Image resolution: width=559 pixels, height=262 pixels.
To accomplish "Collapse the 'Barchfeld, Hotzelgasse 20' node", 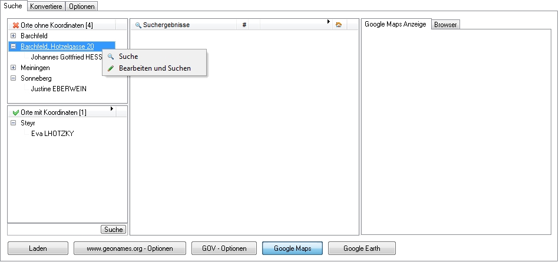I will point(14,47).
